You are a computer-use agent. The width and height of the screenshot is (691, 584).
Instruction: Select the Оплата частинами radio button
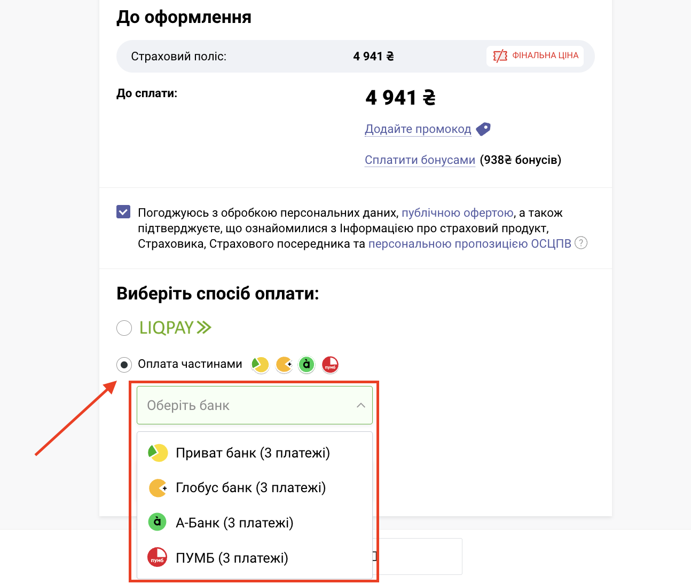click(124, 365)
